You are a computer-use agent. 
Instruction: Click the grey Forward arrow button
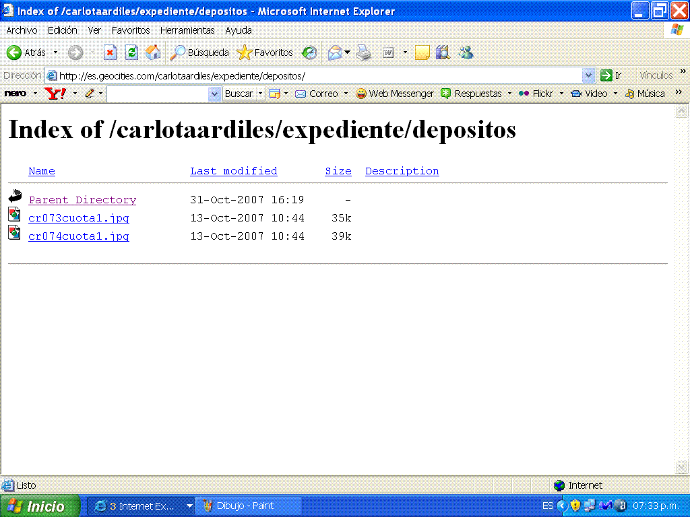[75, 53]
